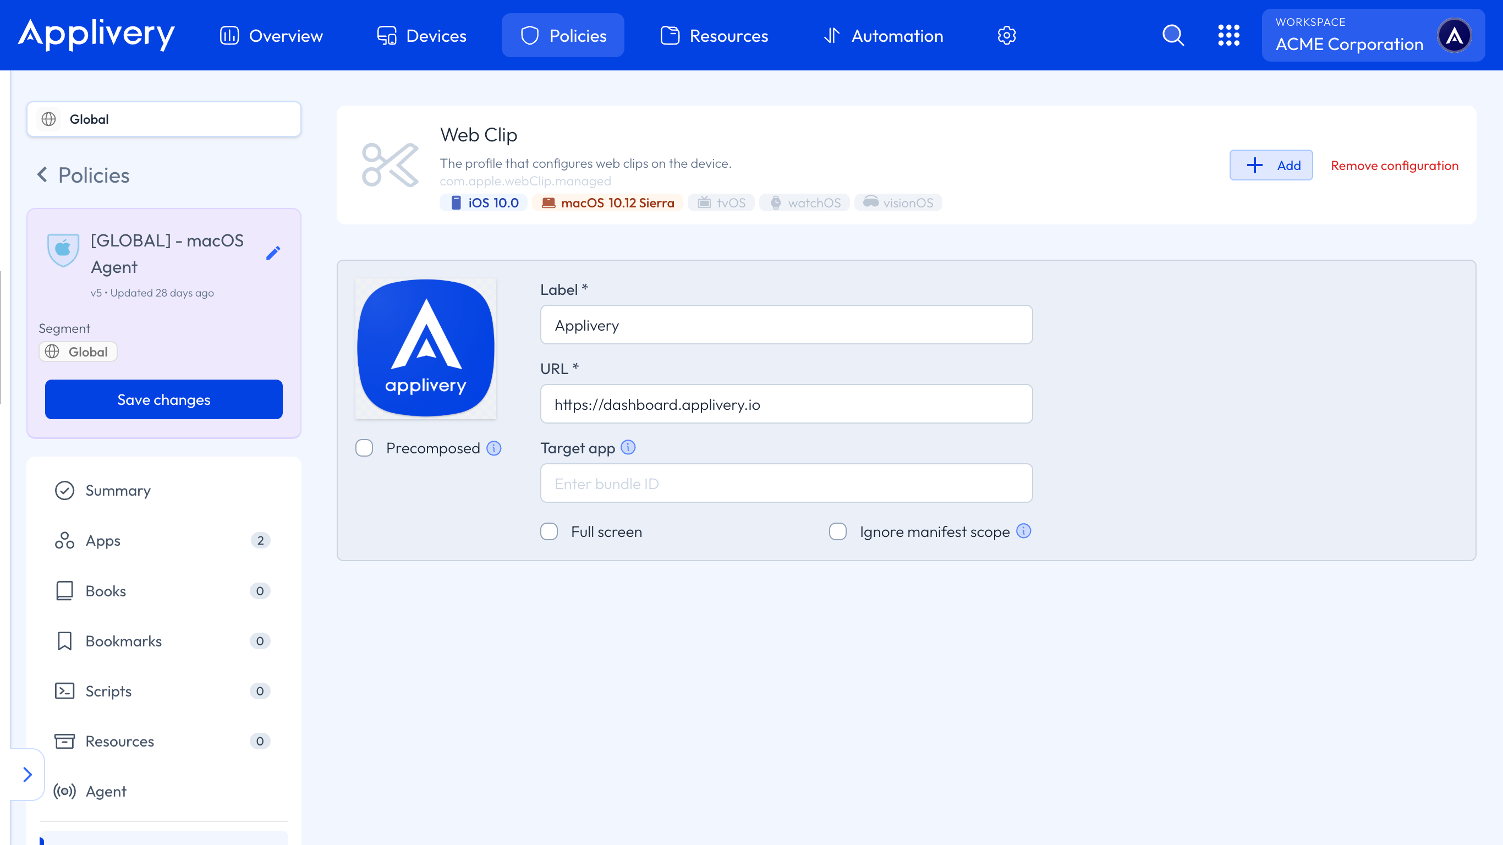Screen dimensions: 1503x845
Task: Click the ACME Corporation workspace avatar
Action: click(x=1455, y=35)
